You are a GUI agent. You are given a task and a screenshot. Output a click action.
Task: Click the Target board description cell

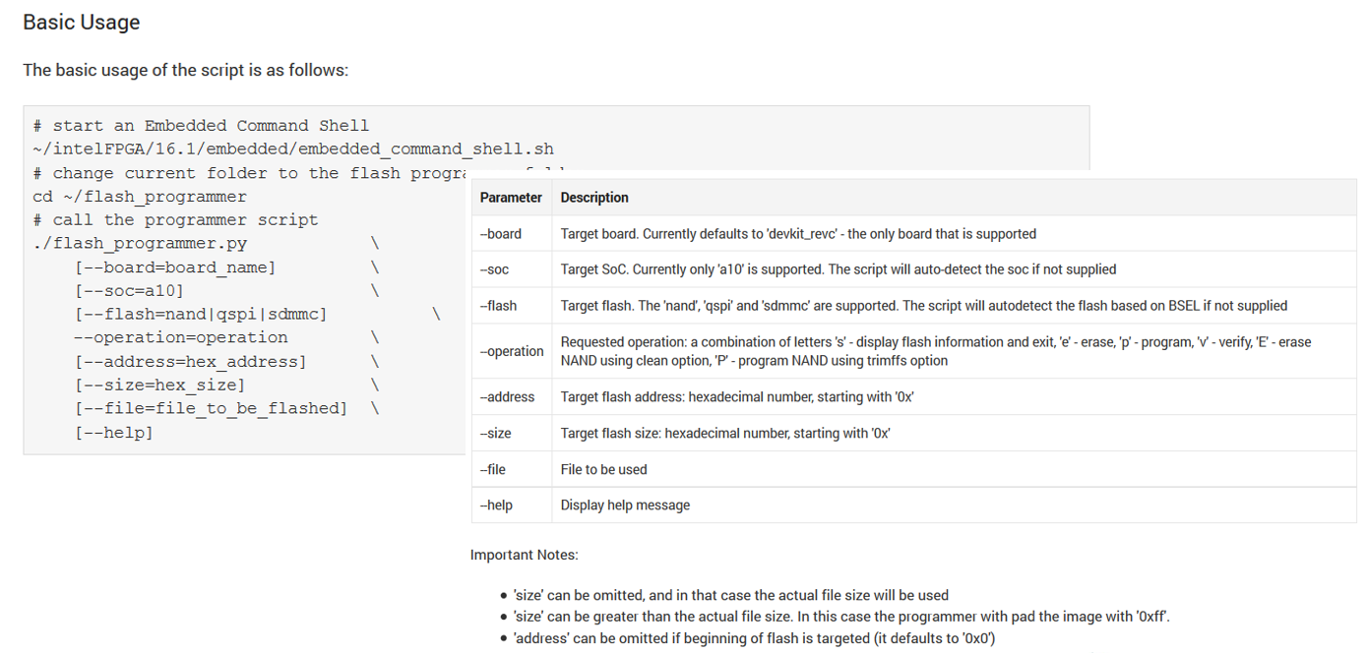[797, 234]
